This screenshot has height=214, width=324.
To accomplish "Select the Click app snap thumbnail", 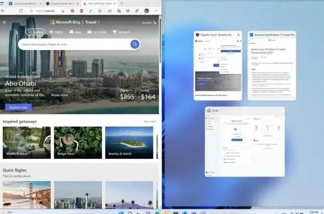I will 245,142.
